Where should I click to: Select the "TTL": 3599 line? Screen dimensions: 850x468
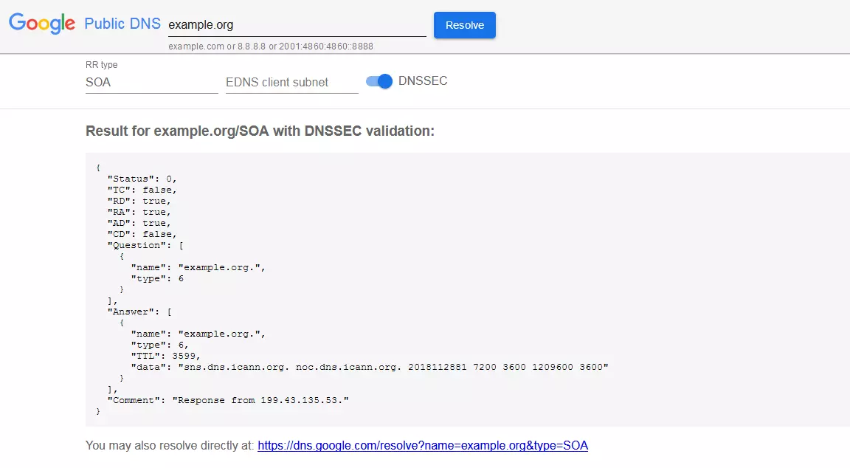pyautogui.click(x=166, y=357)
